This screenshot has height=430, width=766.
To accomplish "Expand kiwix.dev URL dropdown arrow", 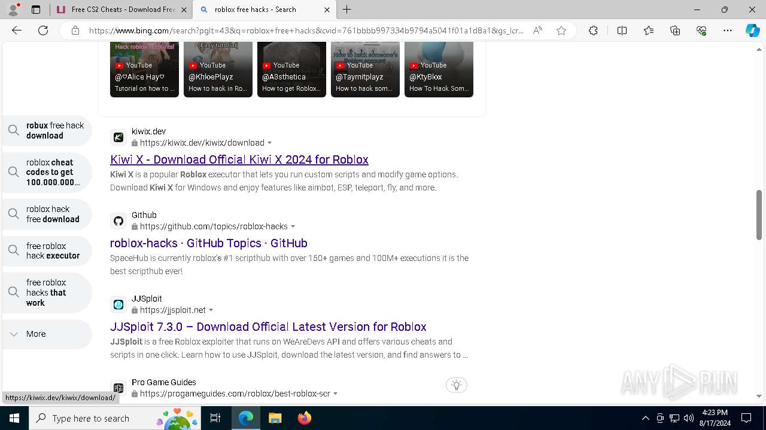I will coord(270,143).
